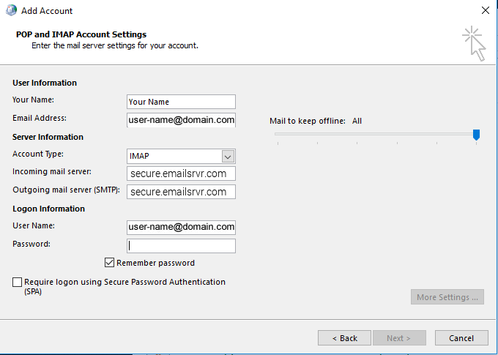This screenshot has height=355, width=498.
Task: Enable Secure Password Authentication (SPA) checkbox
Action: (x=17, y=282)
